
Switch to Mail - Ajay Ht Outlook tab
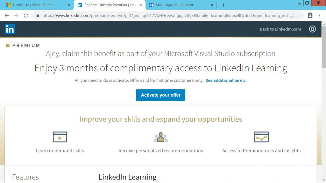(181, 5)
